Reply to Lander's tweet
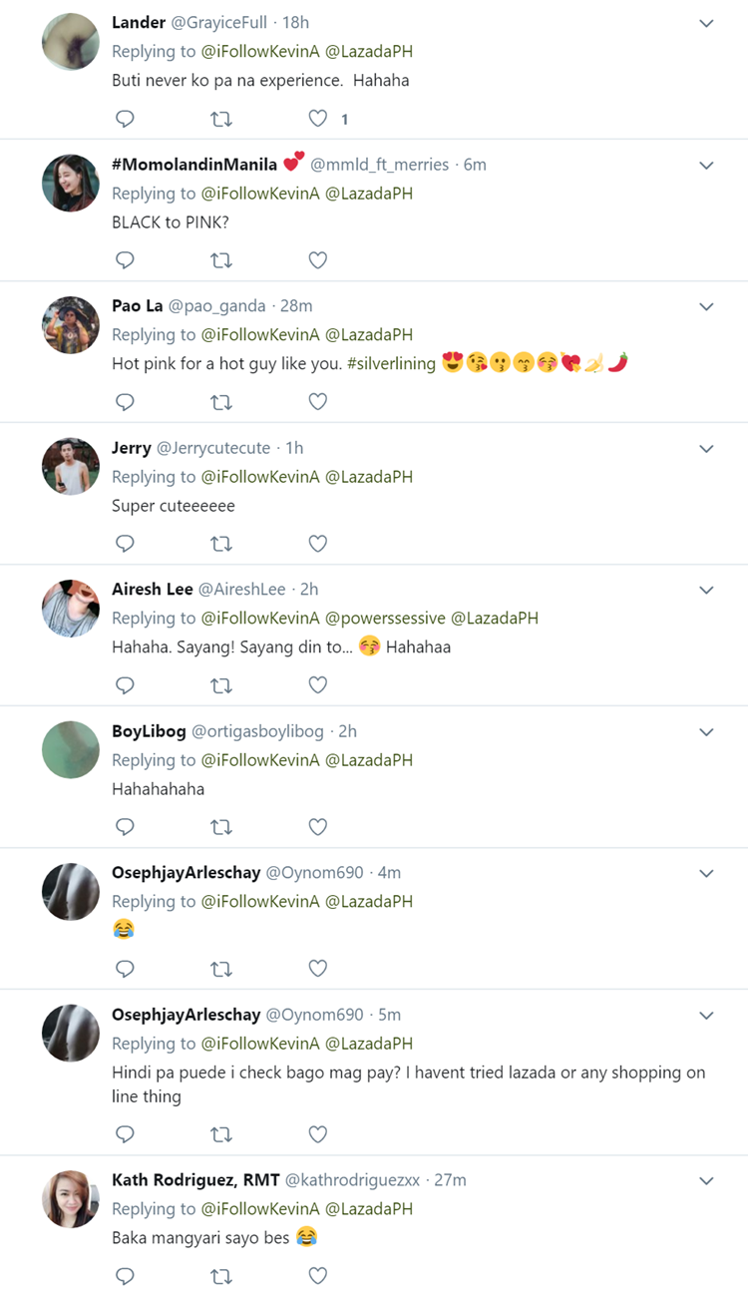Viewport: 748px width, 1290px height. pos(125,119)
